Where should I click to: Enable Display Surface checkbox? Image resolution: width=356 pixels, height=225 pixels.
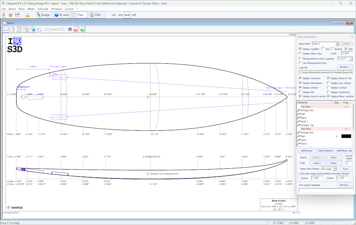point(328,88)
